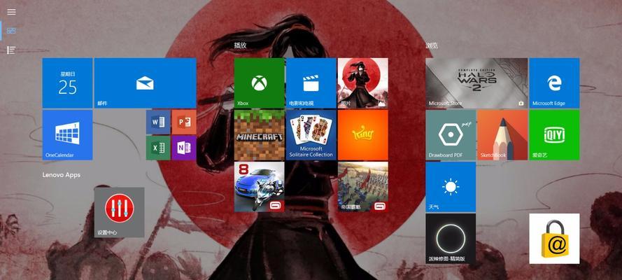Open the Weather (天气) tile
Image resolution: width=622 pixels, height=280 pixels.
coord(451,187)
